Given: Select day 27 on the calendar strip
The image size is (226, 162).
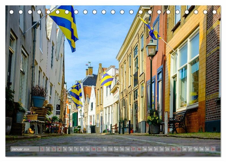Looking at the screenshot, I should pos(190,149).
